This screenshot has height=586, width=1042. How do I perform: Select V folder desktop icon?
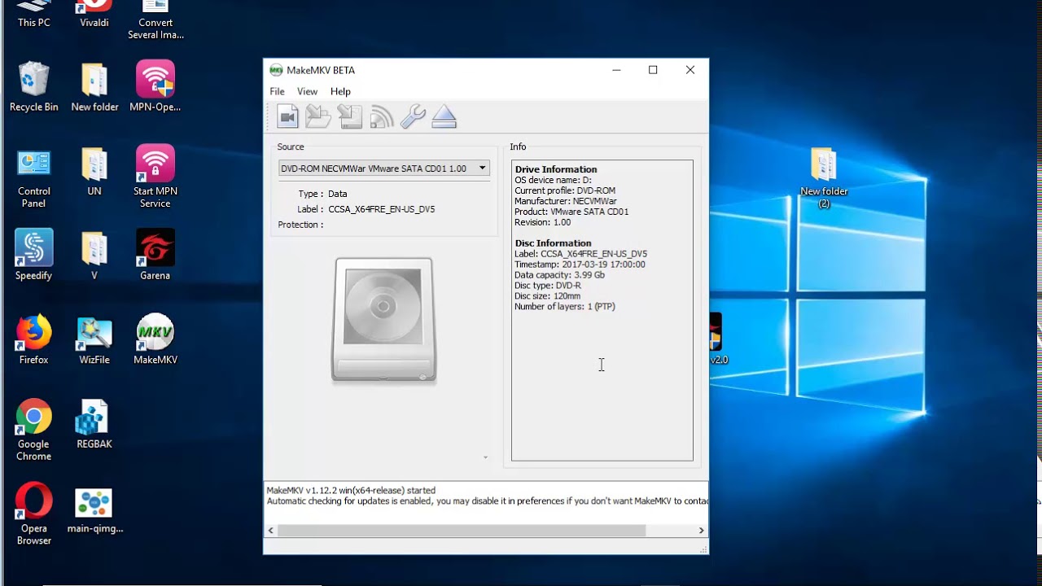pos(94,255)
